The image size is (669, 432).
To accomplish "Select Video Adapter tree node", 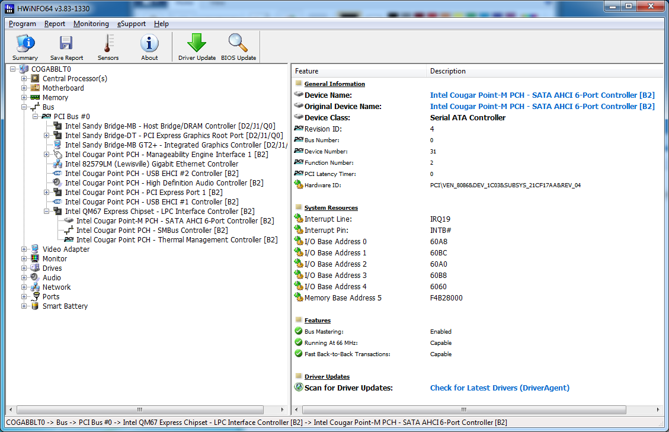I will [x=66, y=249].
